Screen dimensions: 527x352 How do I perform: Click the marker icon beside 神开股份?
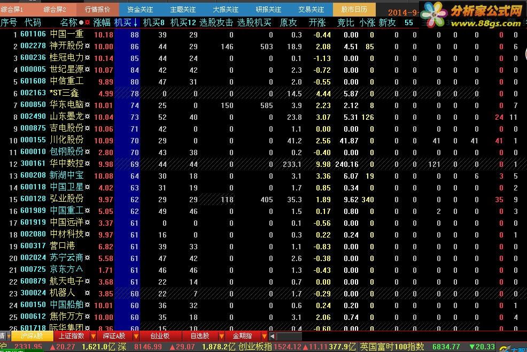[x=87, y=46]
